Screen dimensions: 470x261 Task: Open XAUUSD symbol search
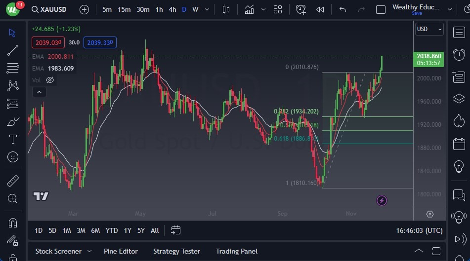(x=49, y=9)
